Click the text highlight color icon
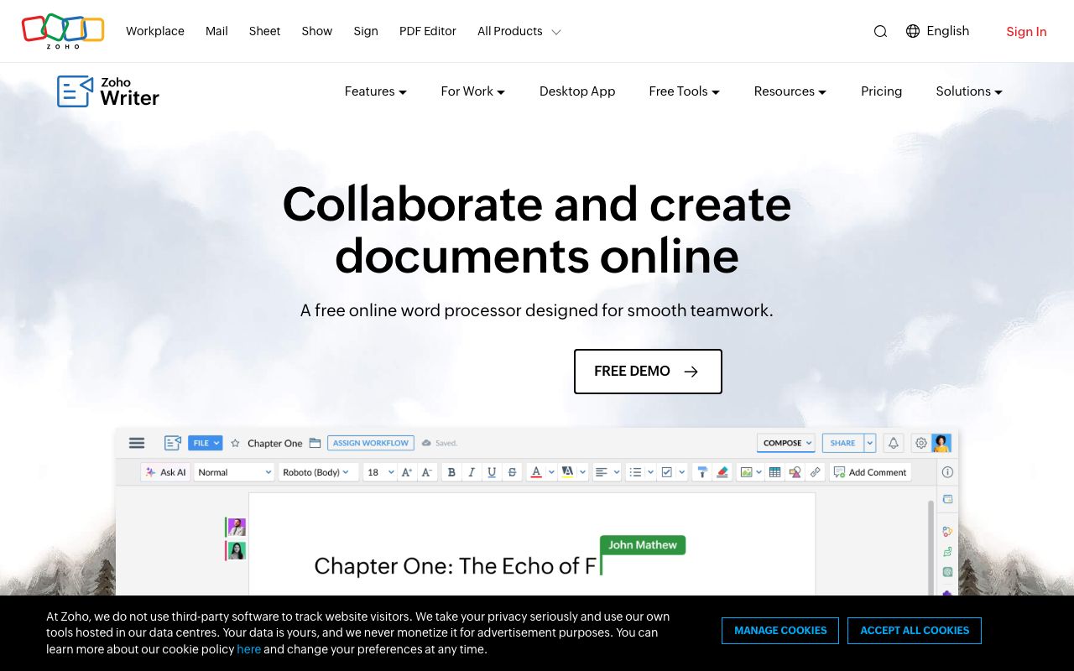1074x671 pixels. point(567,472)
